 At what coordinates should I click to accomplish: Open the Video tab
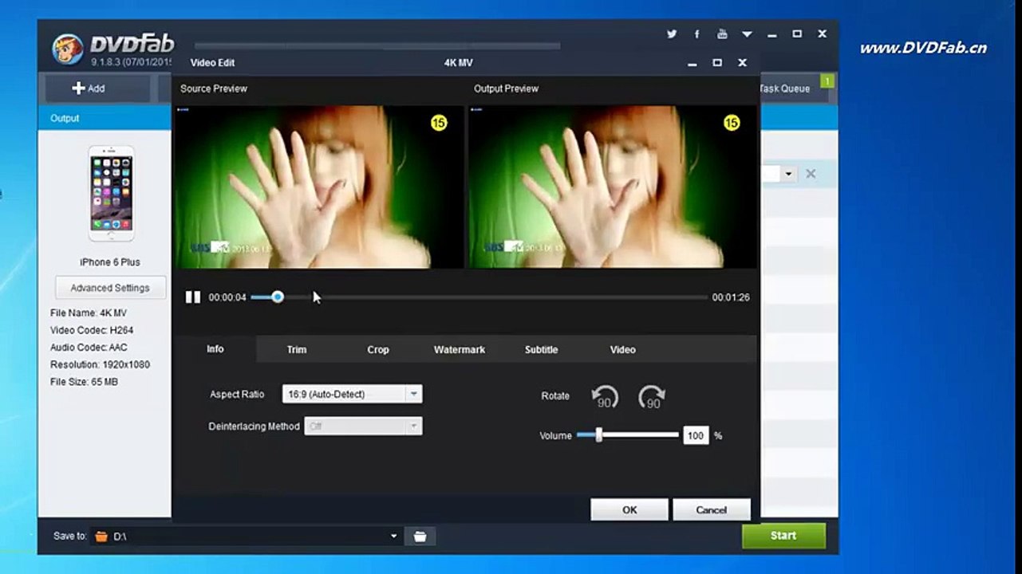623,349
